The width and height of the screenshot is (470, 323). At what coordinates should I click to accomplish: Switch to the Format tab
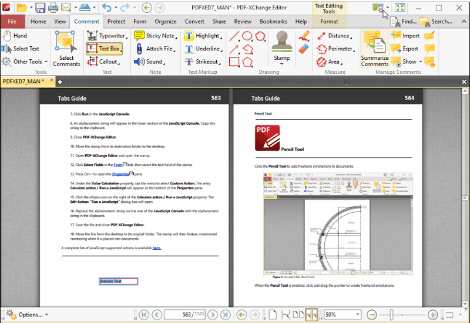tap(329, 22)
